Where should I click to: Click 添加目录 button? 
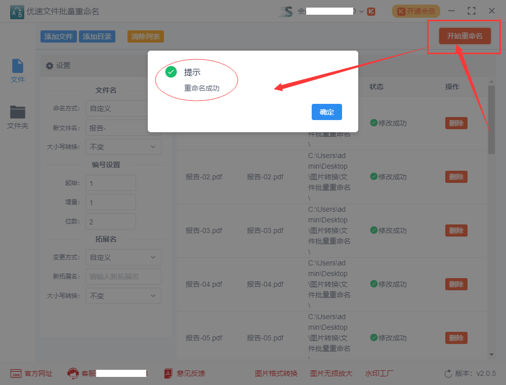[x=97, y=36]
